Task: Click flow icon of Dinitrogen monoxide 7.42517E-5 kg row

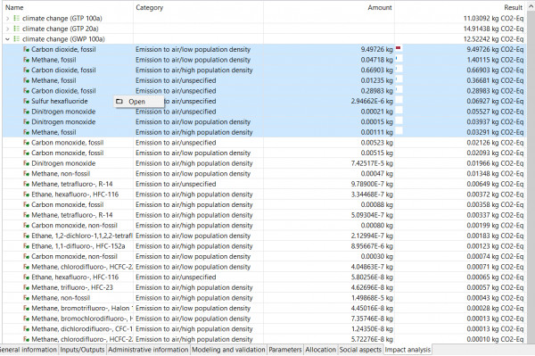Action: pyautogui.click(x=26, y=163)
